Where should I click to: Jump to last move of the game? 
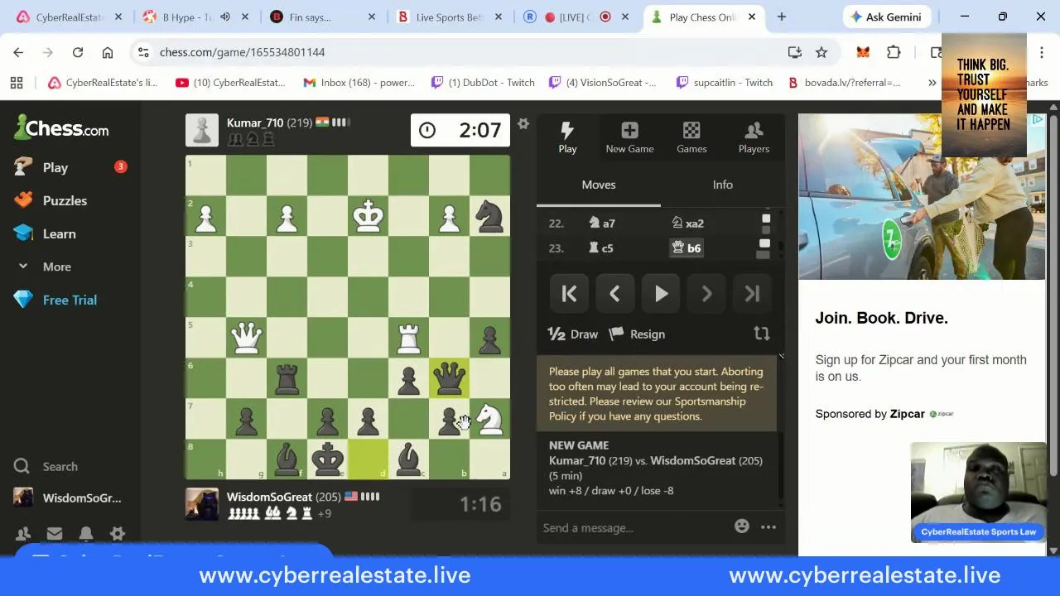(752, 293)
